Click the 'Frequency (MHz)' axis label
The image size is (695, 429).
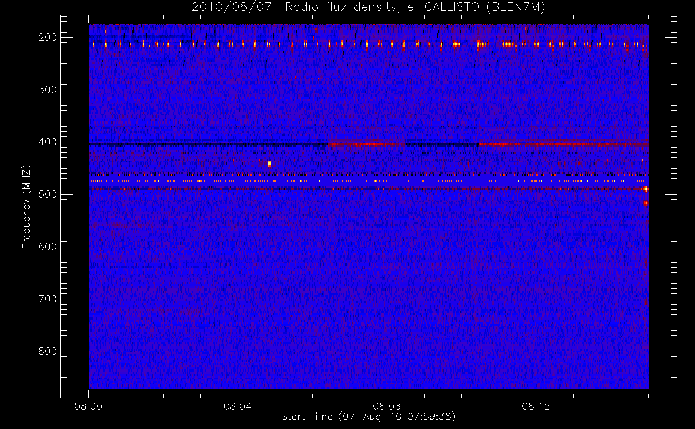pyautogui.click(x=27, y=207)
